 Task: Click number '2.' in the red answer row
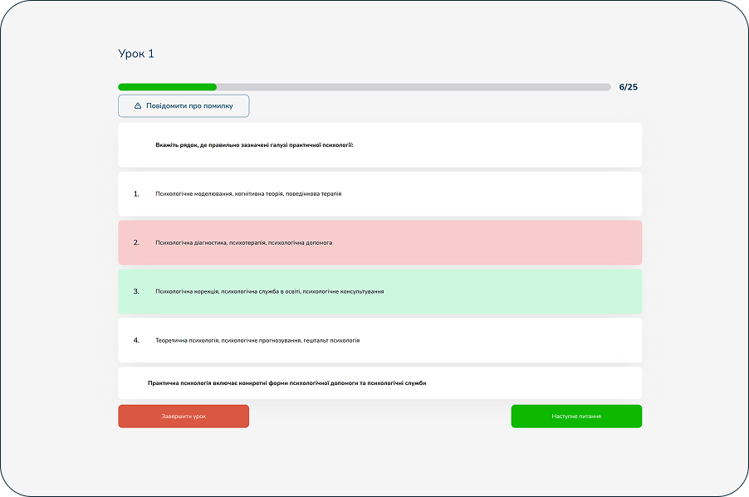[136, 243]
